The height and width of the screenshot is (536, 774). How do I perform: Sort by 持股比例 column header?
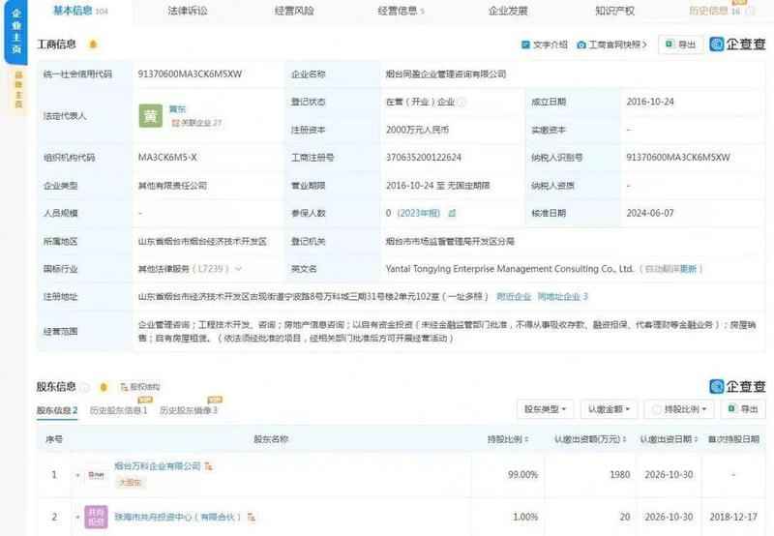pyautogui.click(x=508, y=439)
